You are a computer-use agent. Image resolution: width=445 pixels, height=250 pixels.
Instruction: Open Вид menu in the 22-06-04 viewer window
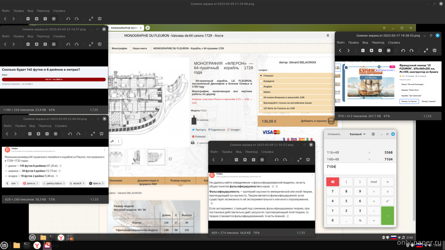point(32,126)
